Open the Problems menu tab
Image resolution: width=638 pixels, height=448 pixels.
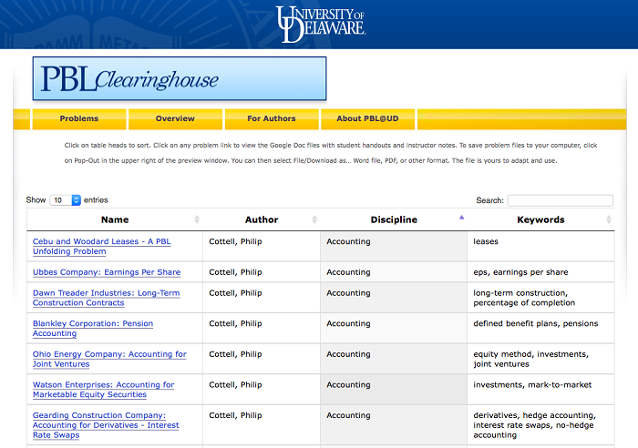(x=79, y=118)
